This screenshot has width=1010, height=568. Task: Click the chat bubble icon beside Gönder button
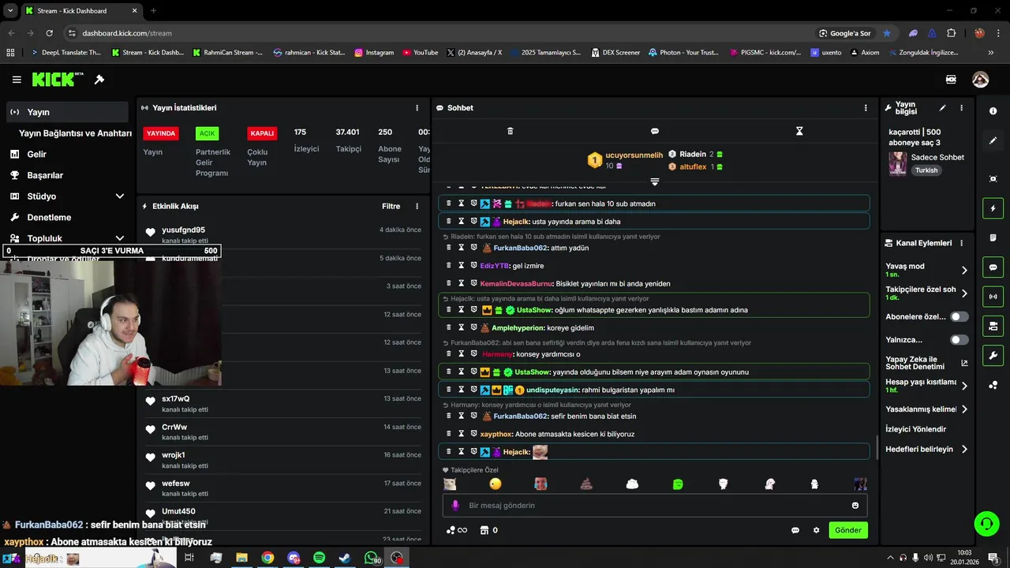(x=795, y=530)
